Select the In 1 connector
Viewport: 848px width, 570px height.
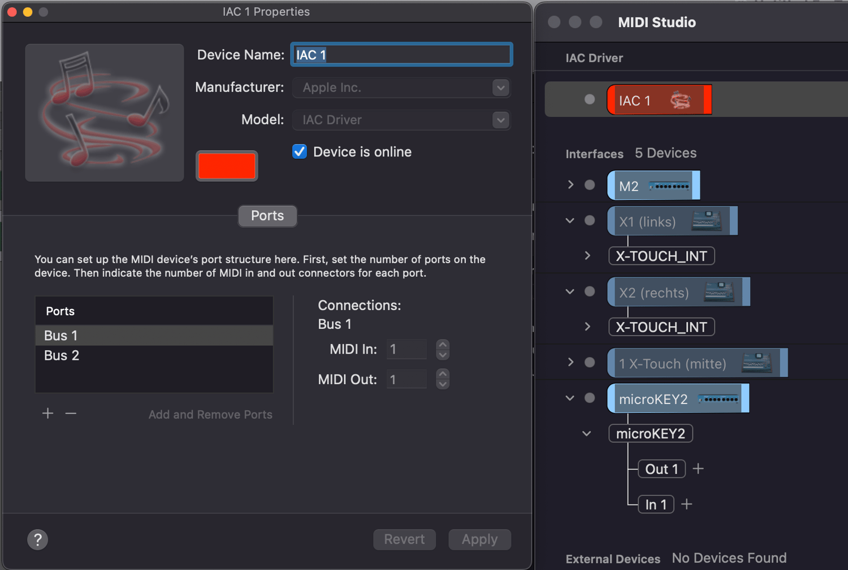click(x=656, y=504)
